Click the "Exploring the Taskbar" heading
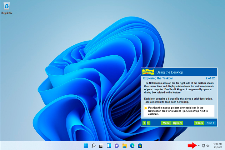 tap(158, 78)
